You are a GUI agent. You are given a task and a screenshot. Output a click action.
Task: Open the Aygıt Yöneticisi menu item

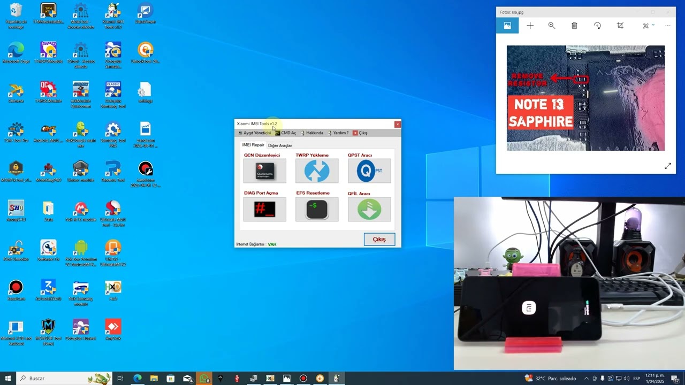pos(255,133)
